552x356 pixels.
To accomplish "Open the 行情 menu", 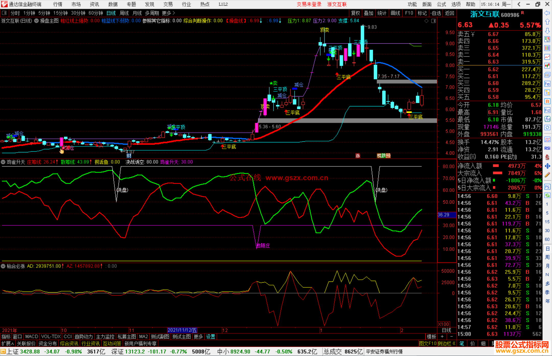I will click(x=58, y=4).
